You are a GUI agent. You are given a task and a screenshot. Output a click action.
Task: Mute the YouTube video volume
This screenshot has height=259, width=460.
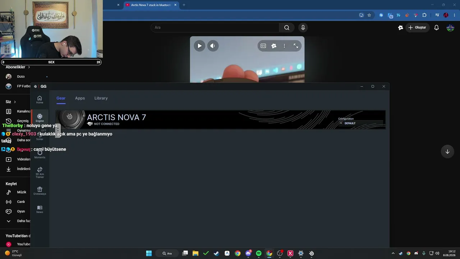213,46
